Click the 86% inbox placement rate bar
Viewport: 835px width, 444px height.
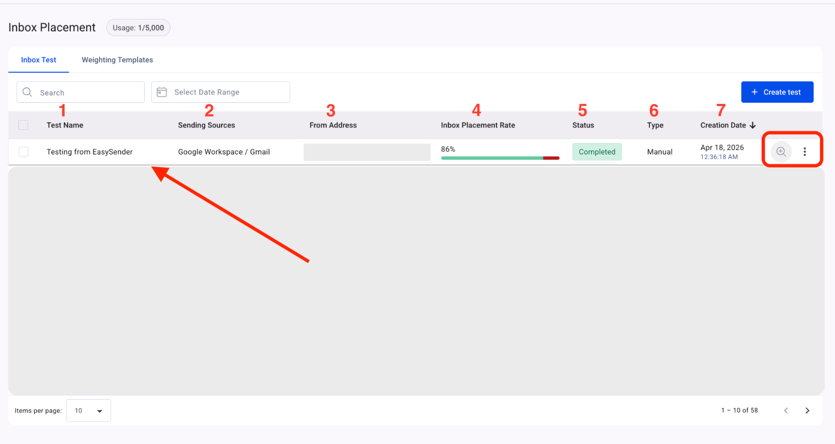[500, 157]
